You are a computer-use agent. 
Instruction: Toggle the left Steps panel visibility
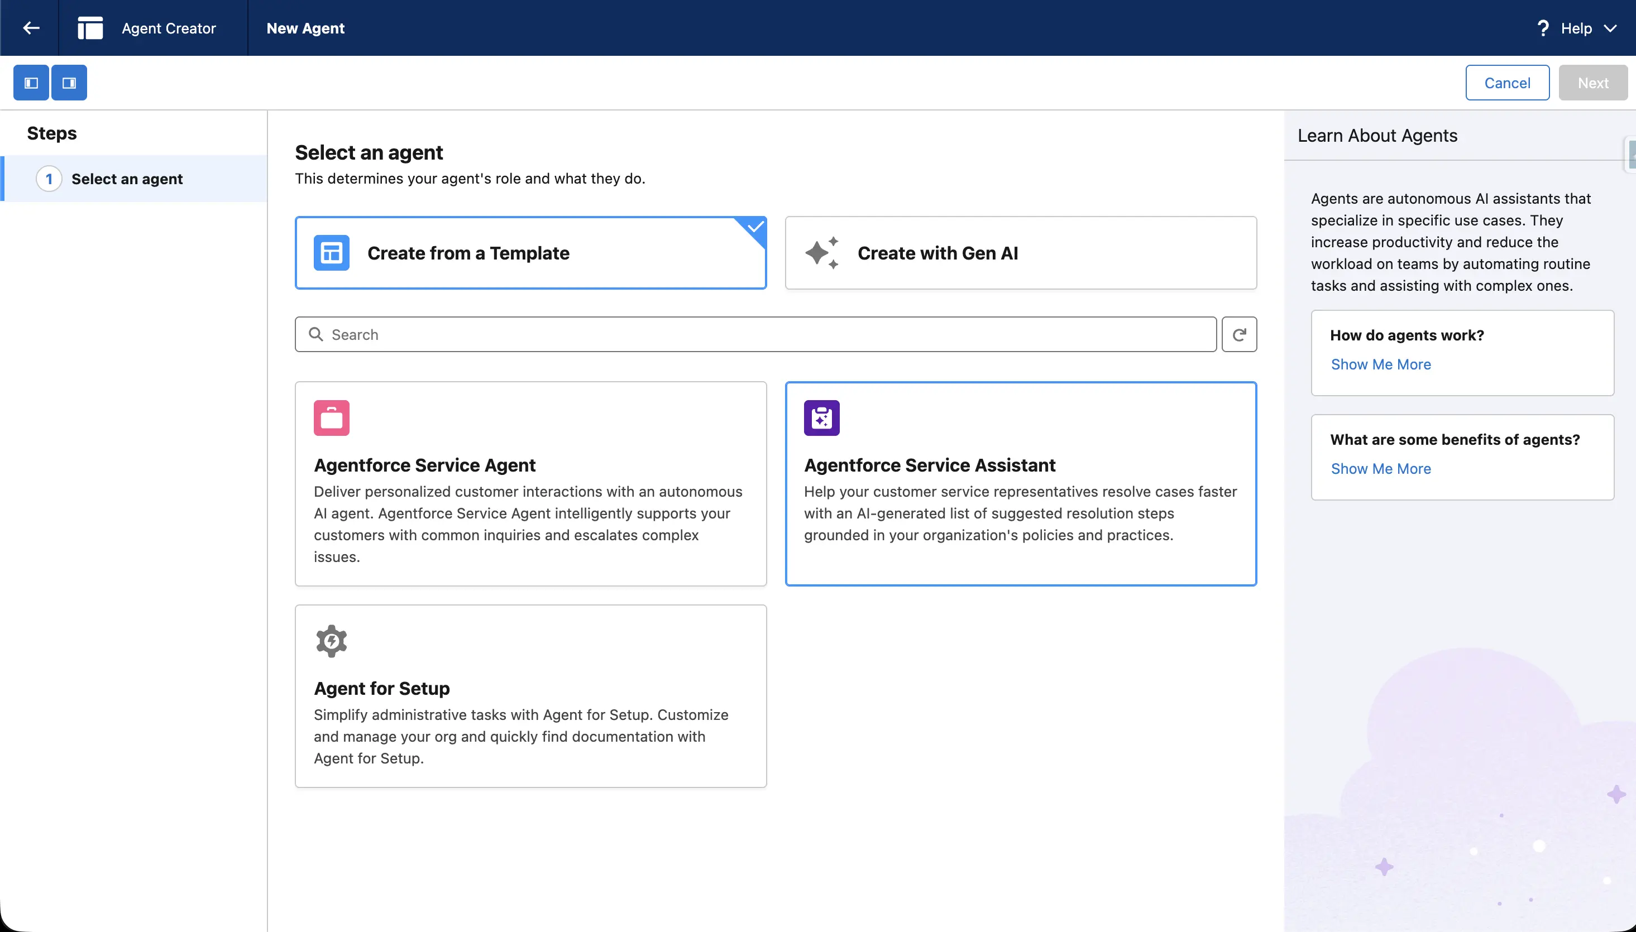pos(30,82)
